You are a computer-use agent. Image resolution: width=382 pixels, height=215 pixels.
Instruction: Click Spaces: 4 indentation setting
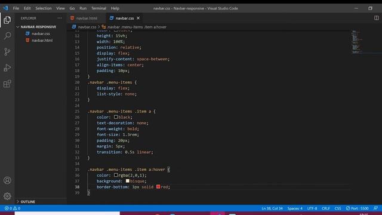coord(295,208)
